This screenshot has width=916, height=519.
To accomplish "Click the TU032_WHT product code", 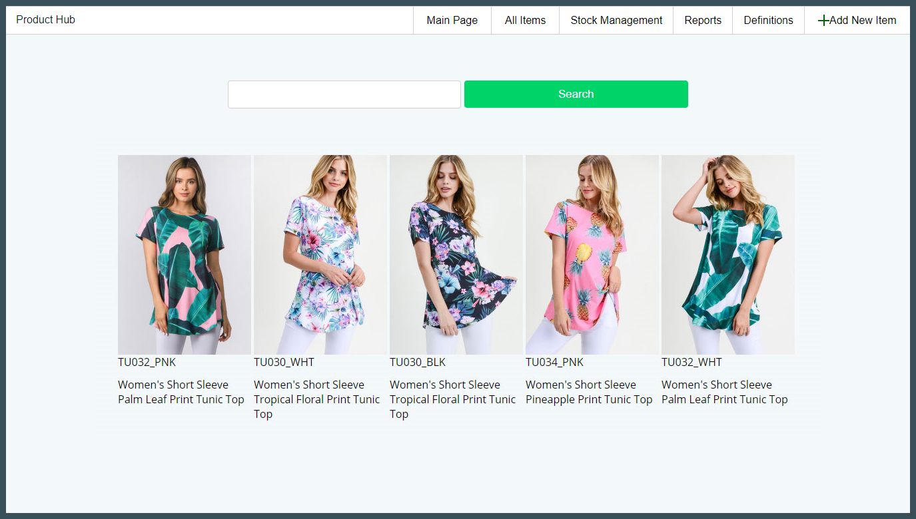I will 691,363.
